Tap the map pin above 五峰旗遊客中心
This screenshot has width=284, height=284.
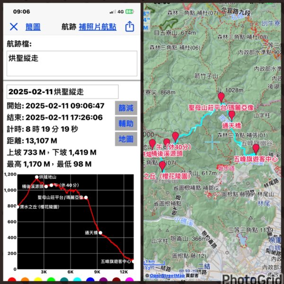(256, 149)
